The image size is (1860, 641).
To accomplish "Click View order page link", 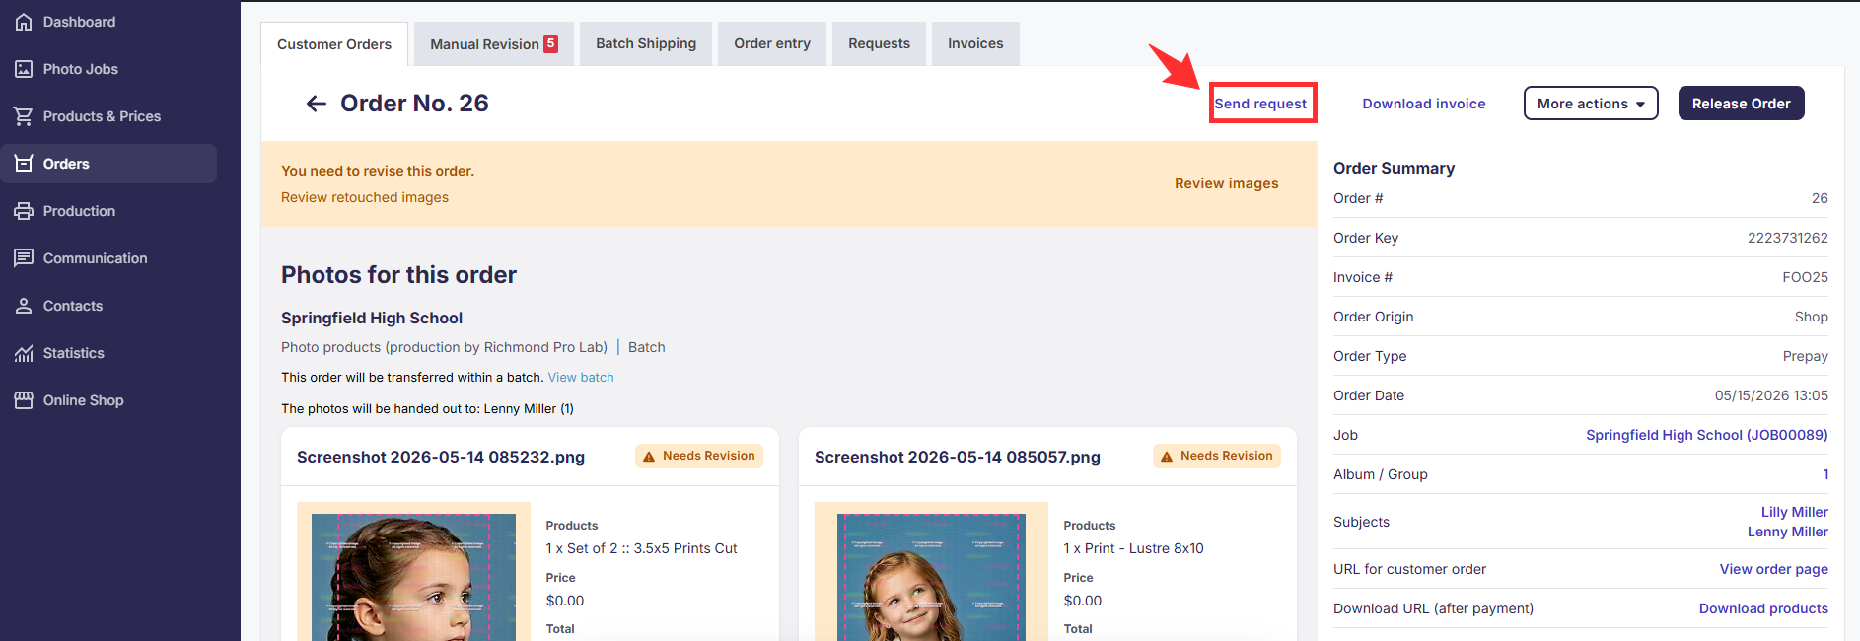I will [x=1773, y=569].
